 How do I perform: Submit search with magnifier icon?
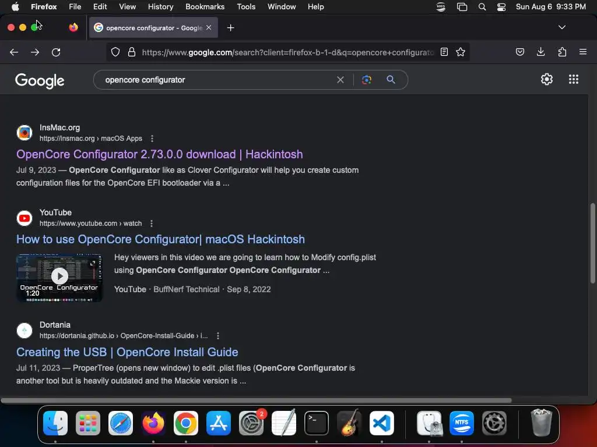point(391,79)
